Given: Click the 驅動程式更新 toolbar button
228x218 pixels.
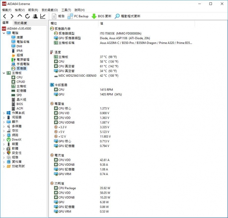Looking at the screenshot, I should point(128,16).
